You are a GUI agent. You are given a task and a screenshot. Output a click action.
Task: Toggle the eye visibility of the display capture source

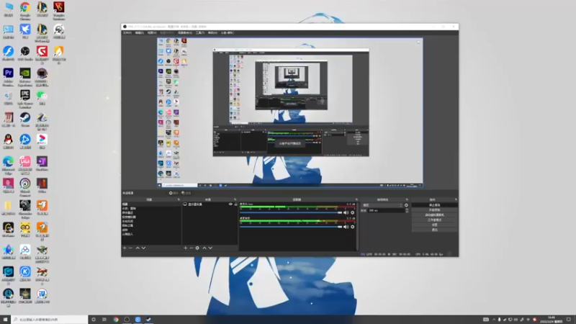tap(230, 204)
